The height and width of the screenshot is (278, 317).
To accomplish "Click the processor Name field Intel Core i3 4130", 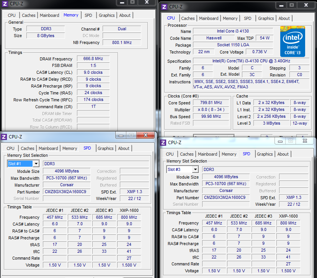I will [233, 31].
